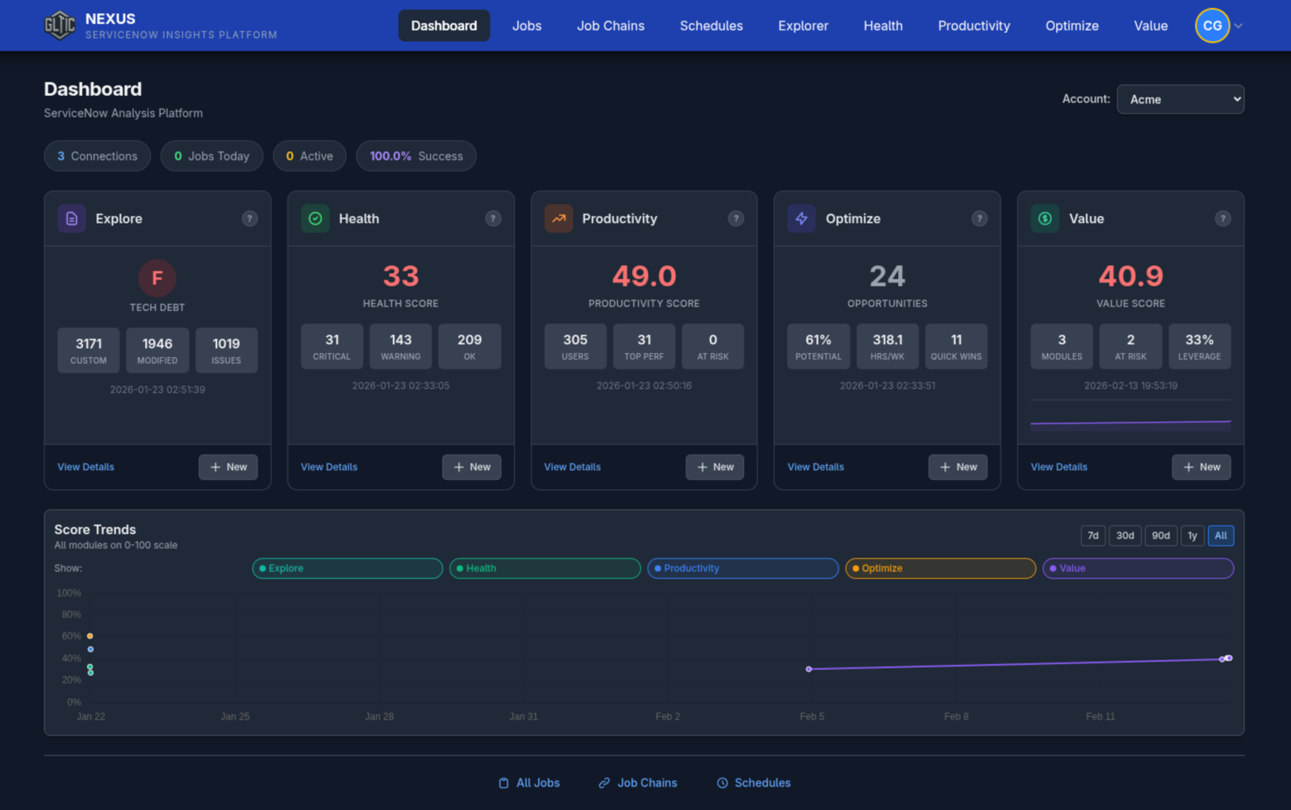Click the NEXUS logo icon

60,26
